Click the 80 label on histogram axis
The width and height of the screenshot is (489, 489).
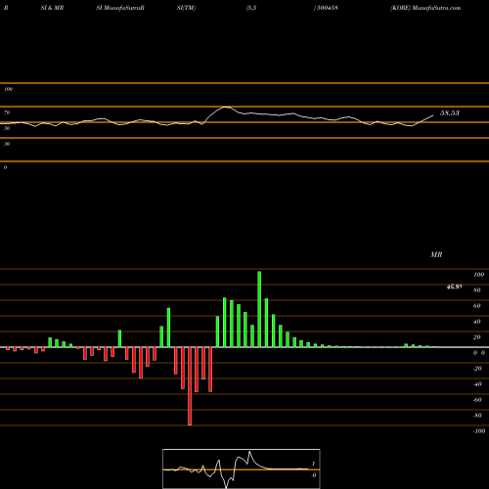click(477, 290)
